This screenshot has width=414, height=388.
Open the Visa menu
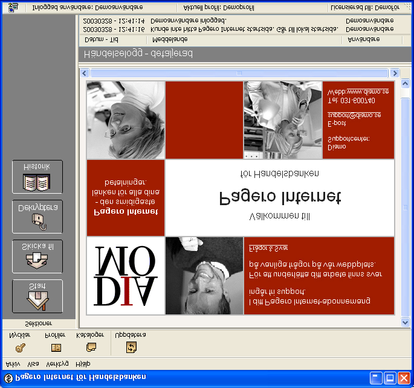(x=33, y=364)
